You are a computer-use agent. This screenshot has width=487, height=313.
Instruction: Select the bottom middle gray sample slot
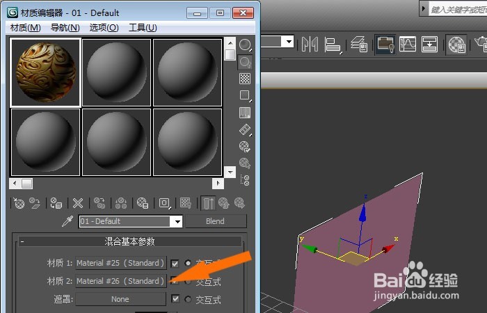116,142
